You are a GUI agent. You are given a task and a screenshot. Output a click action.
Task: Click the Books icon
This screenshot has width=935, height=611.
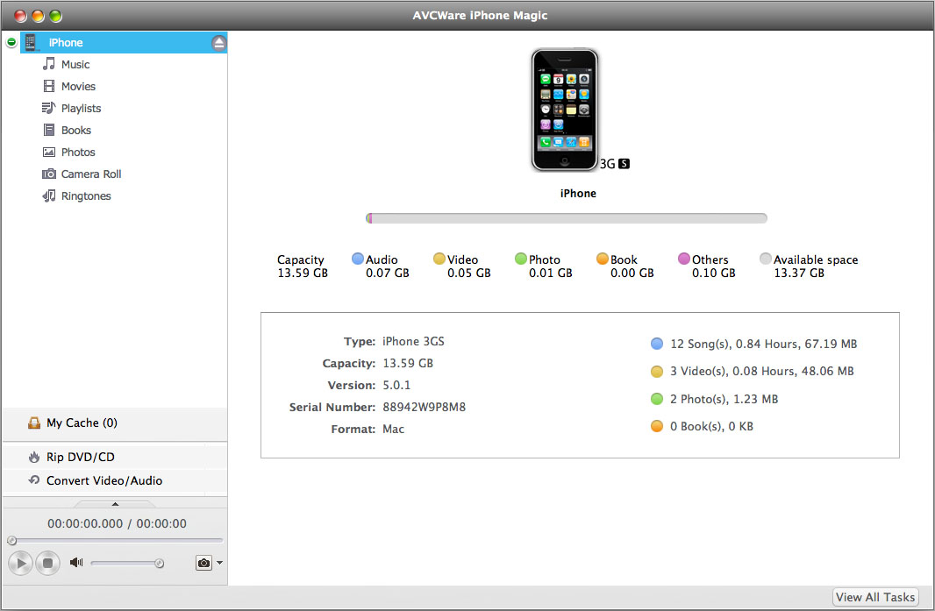[49, 130]
